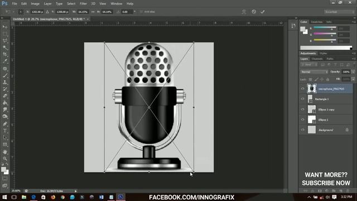Click the rotation angle input field

127,12
